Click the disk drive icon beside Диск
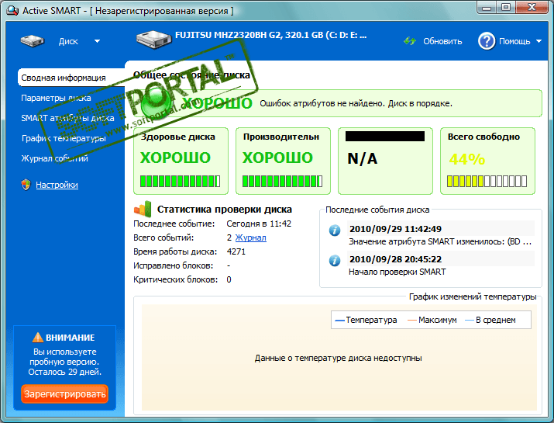This screenshot has width=554, height=423. pyautogui.click(x=32, y=41)
